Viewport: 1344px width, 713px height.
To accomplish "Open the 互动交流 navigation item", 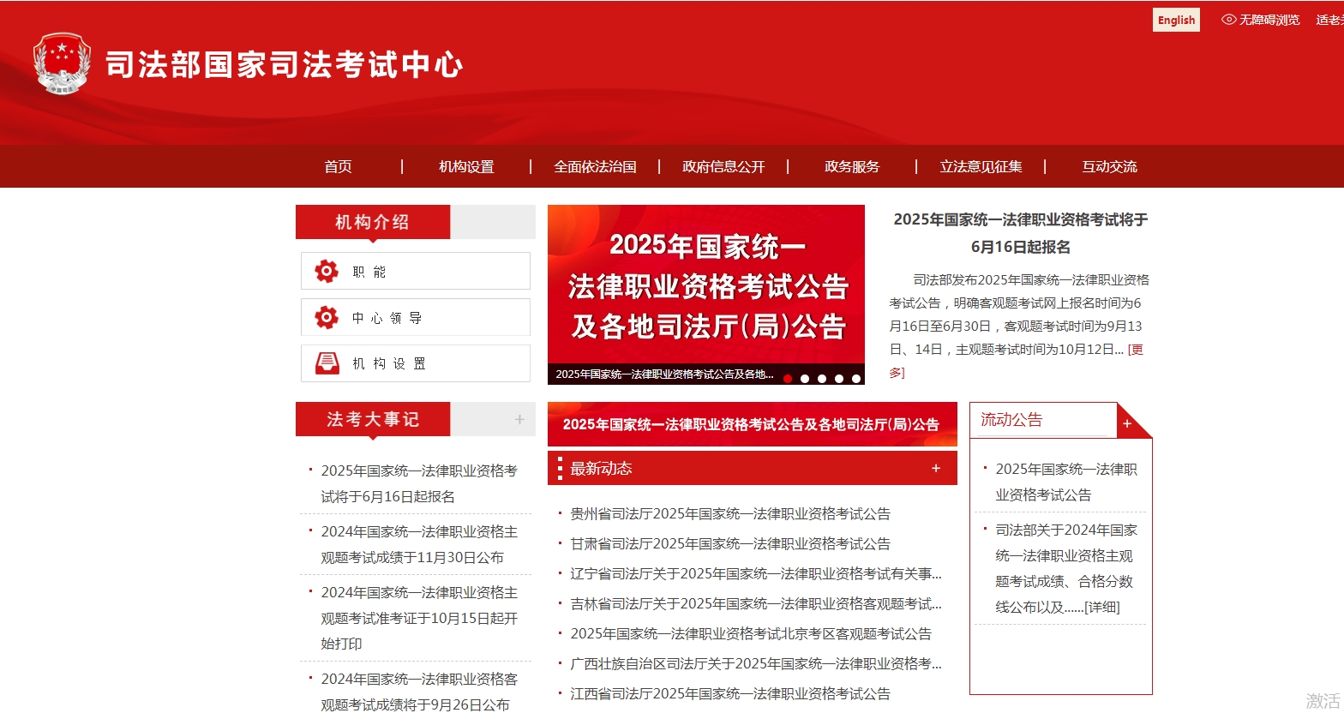I will coord(1109,166).
